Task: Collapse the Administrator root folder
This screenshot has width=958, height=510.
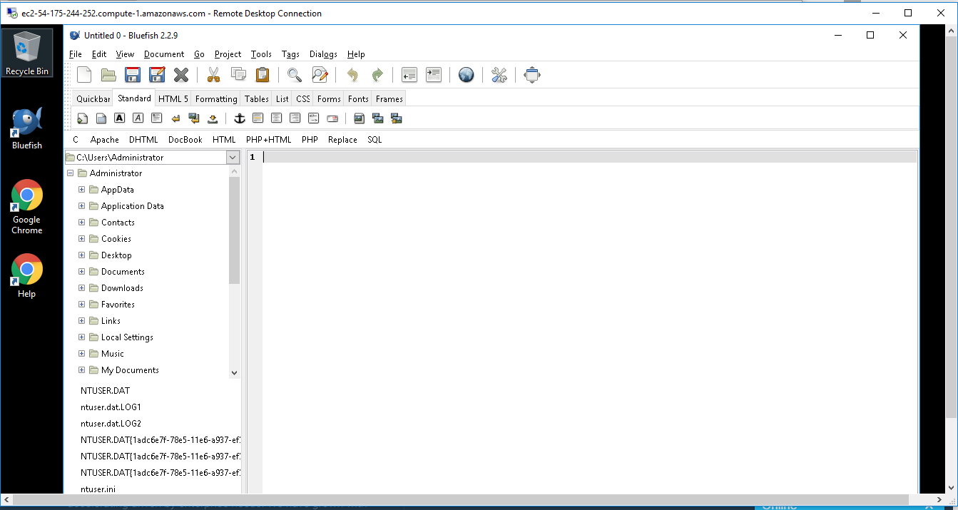Action: pos(71,173)
